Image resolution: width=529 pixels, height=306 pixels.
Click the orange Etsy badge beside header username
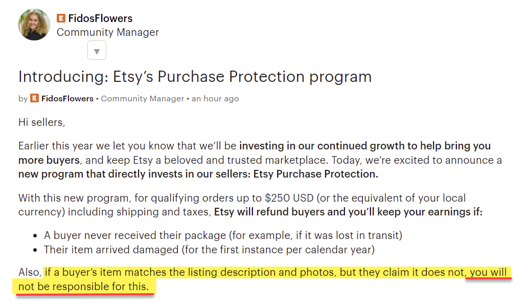[x=61, y=18]
